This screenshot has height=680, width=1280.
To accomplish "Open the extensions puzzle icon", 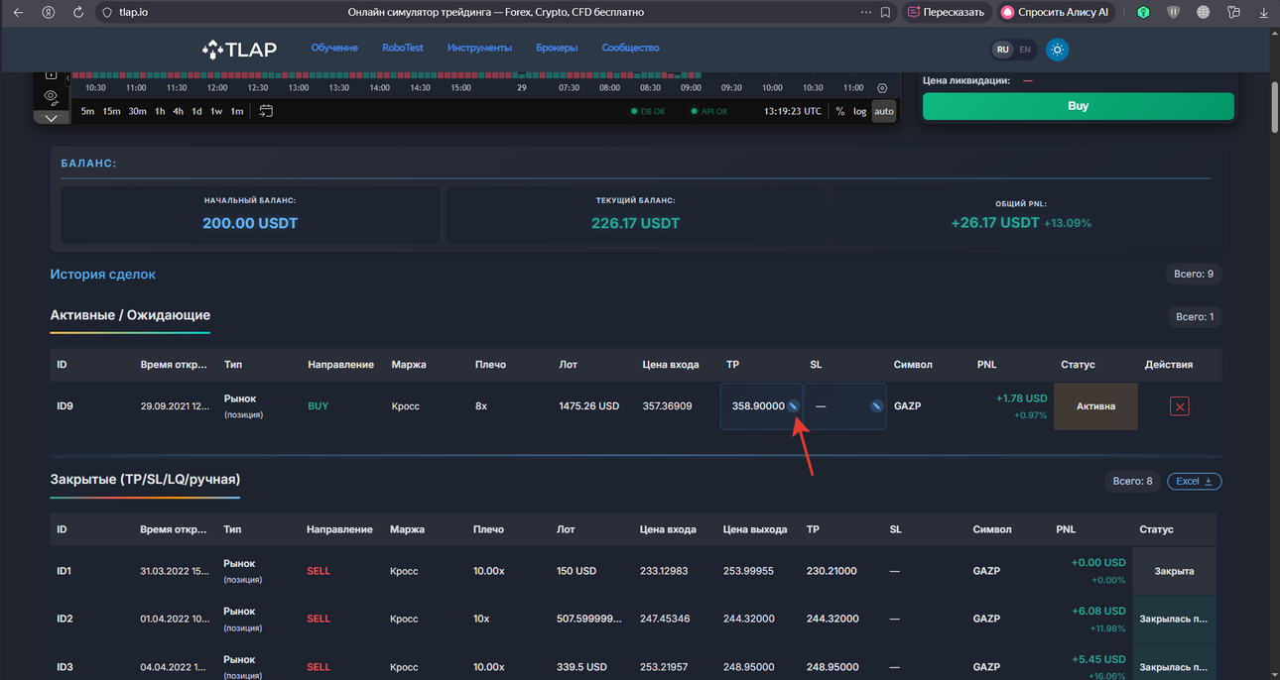I will pyautogui.click(x=1233, y=12).
